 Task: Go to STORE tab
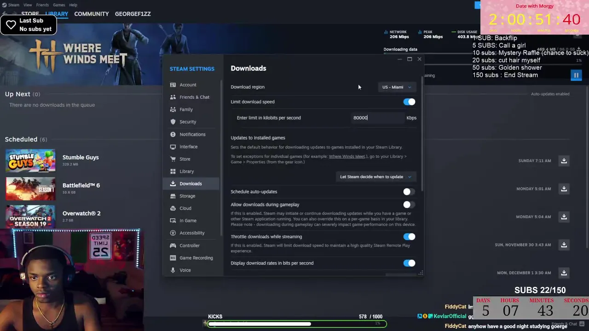[x=30, y=14]
